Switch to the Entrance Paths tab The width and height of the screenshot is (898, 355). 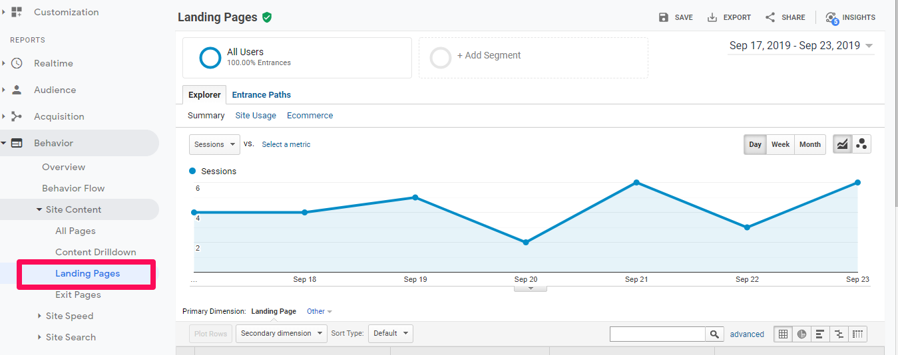261,94
